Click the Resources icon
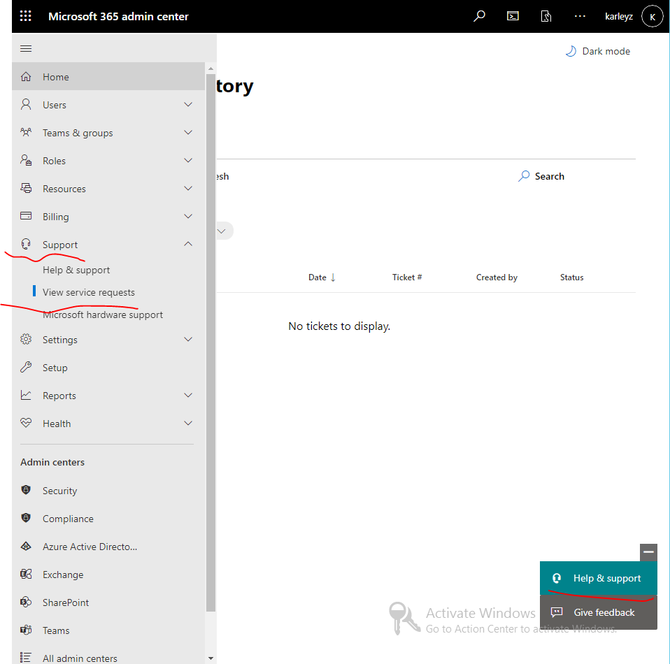The image size is (670, 664). [26, 188]
